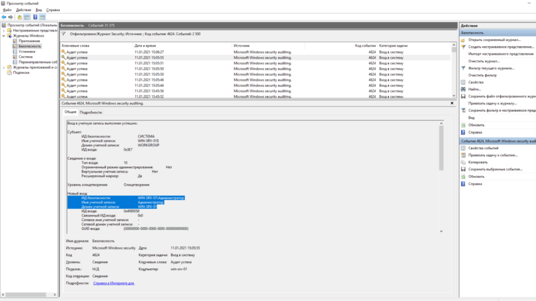Click the filter funnel icon above event list

[64, 34]
